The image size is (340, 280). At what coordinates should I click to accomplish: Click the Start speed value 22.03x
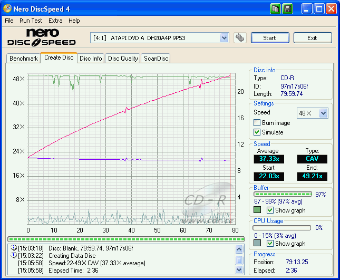click(x=269, y=176)
